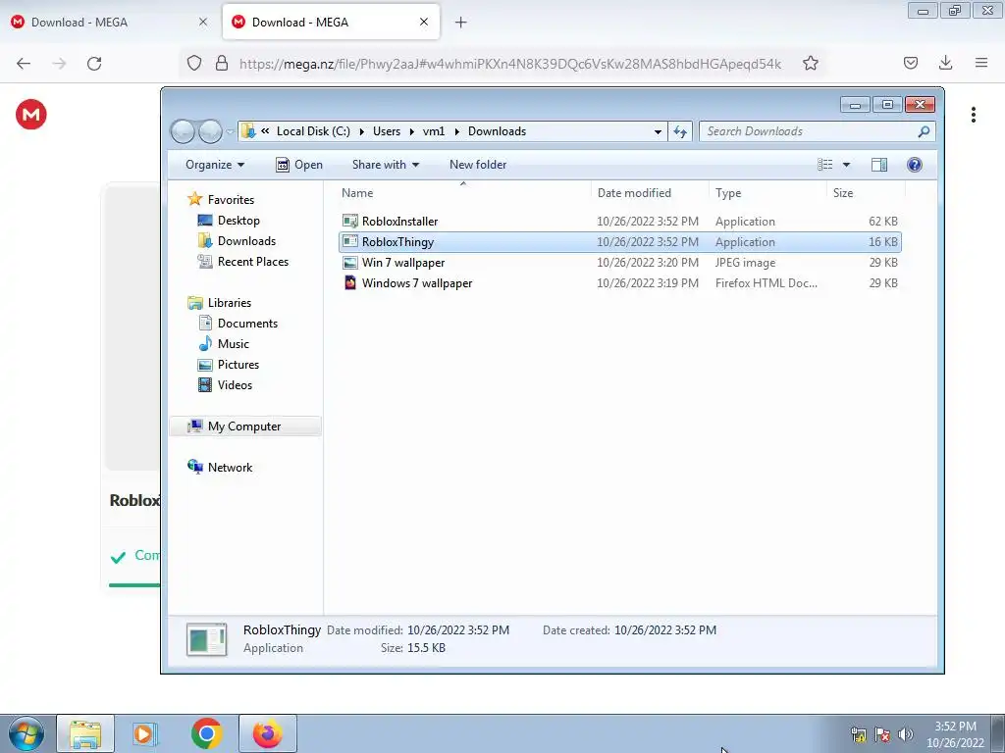
Task: Open the Share with dropdown
Action: click(385, 165)
